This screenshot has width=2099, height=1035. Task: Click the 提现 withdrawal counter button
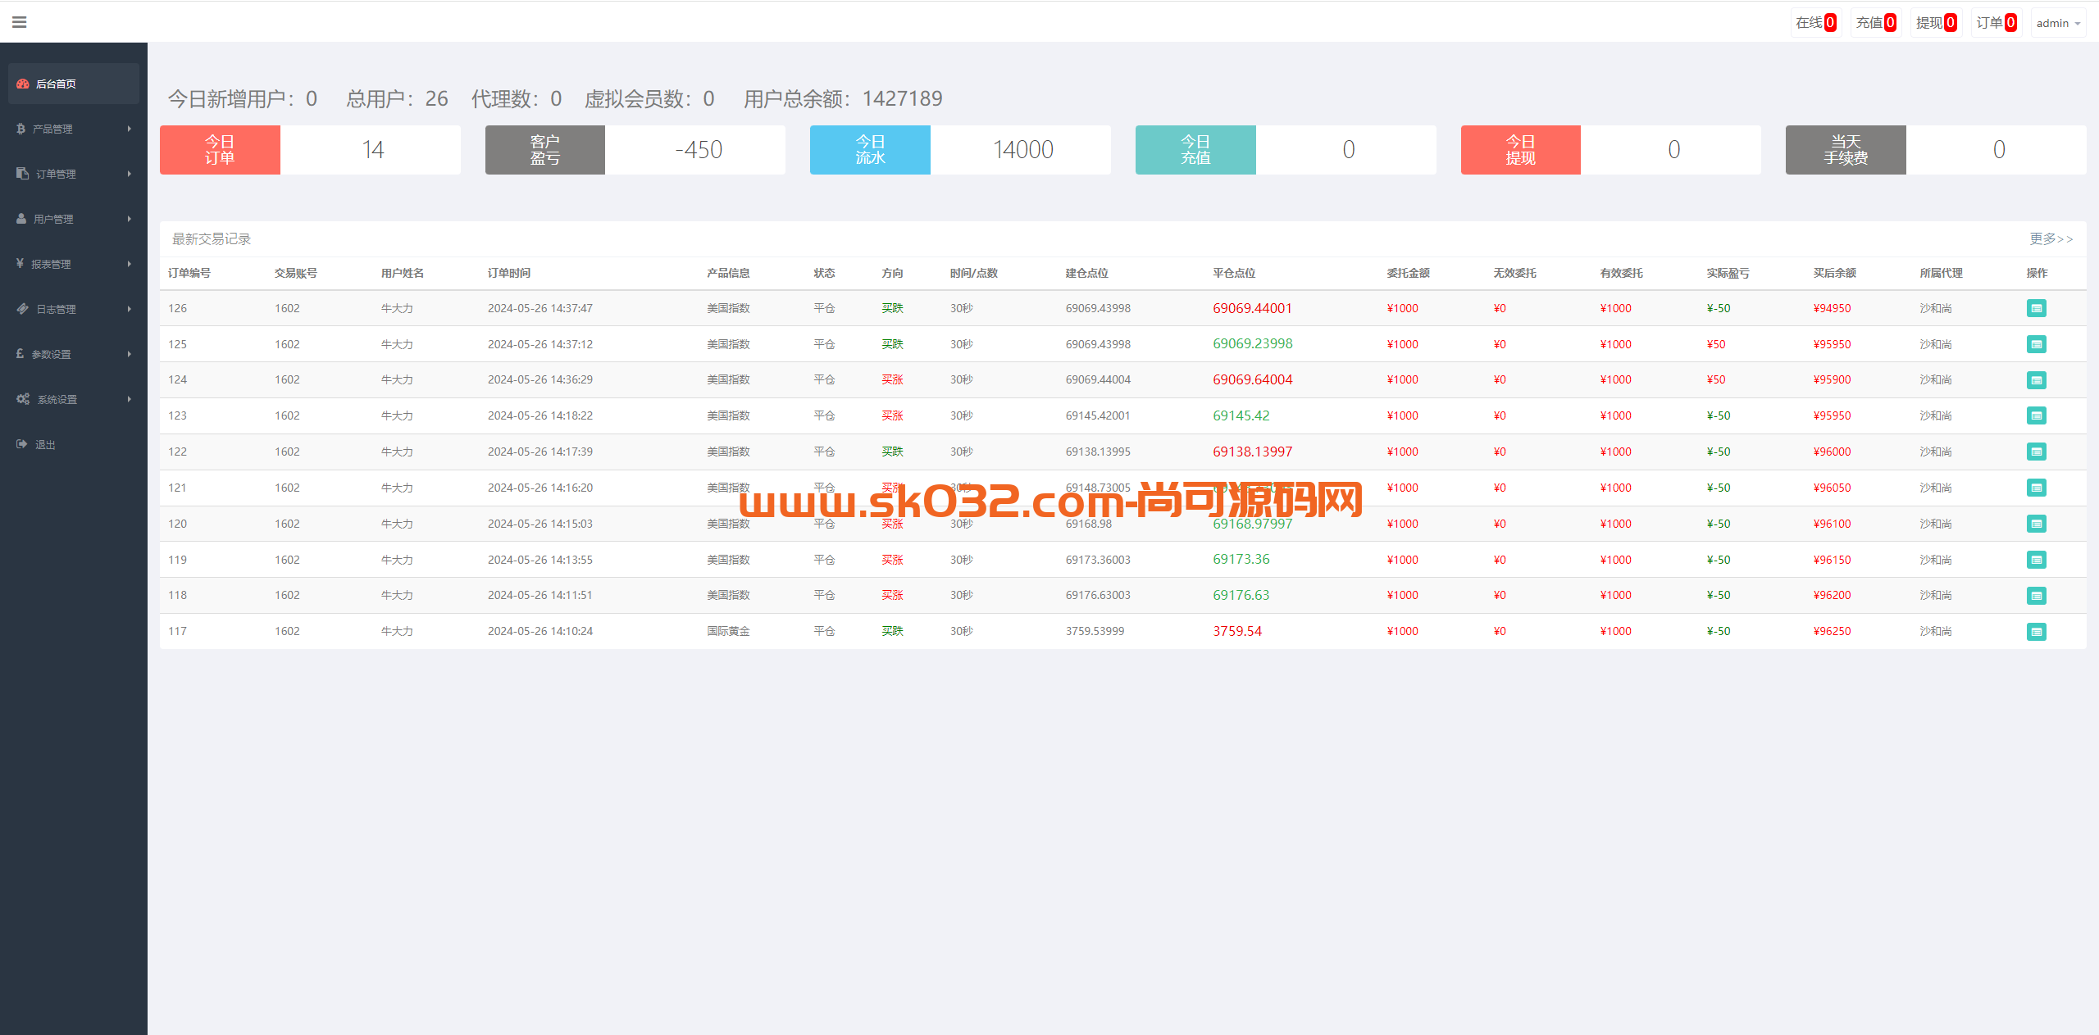pos(1936,23)
